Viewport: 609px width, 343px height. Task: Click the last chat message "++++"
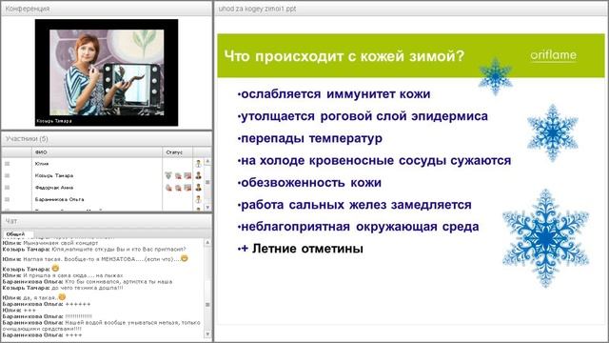point(74,334)
